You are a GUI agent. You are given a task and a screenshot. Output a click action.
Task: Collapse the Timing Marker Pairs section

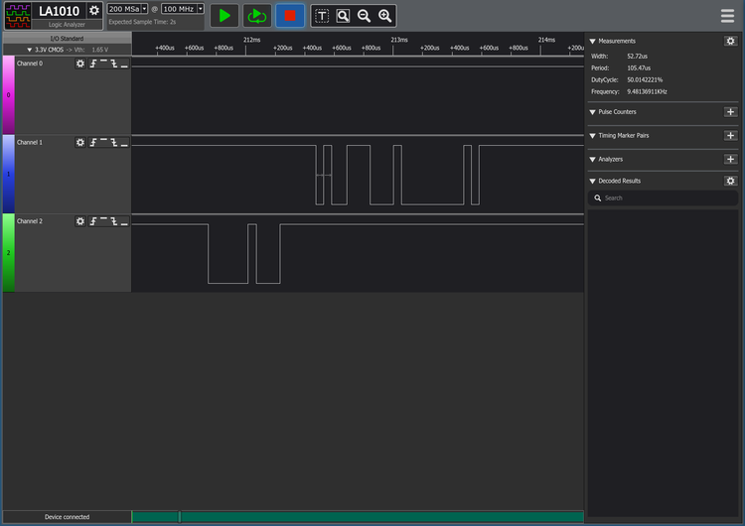(x=592, y=136)
